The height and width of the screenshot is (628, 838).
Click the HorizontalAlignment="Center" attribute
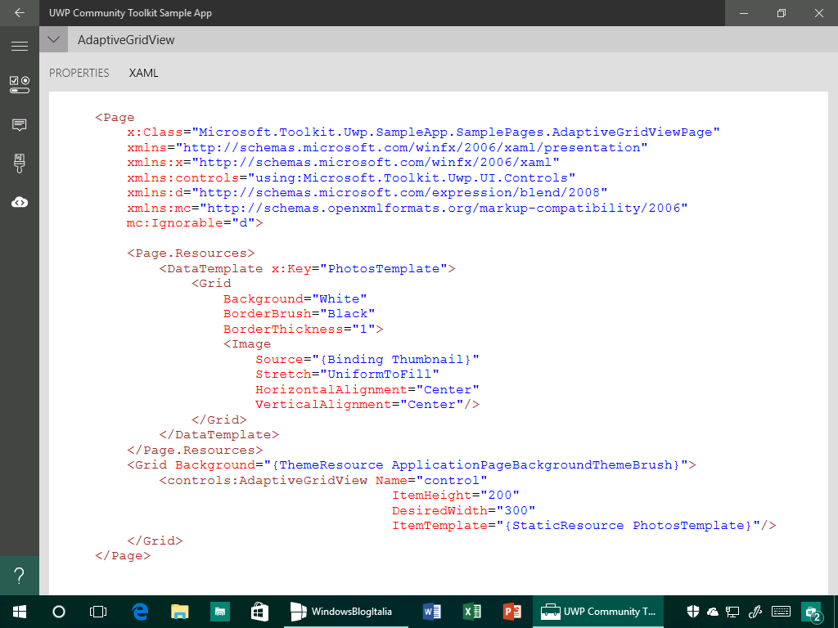tap(367, 390)
